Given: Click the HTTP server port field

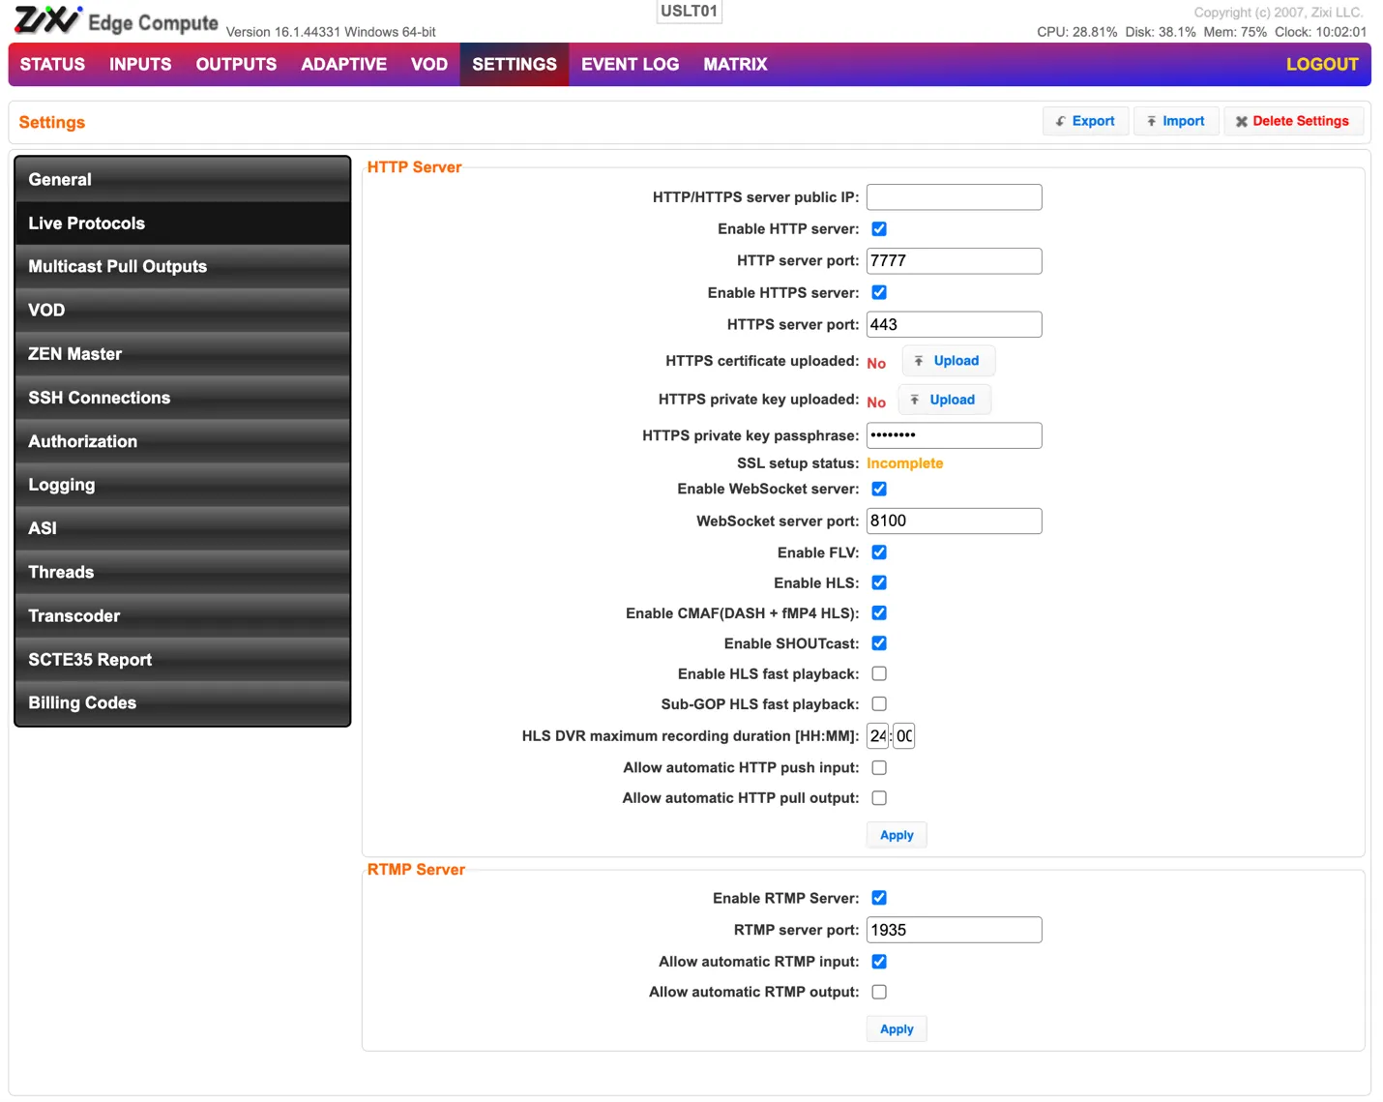Looking at the screenshot, I should click(954, 261).
